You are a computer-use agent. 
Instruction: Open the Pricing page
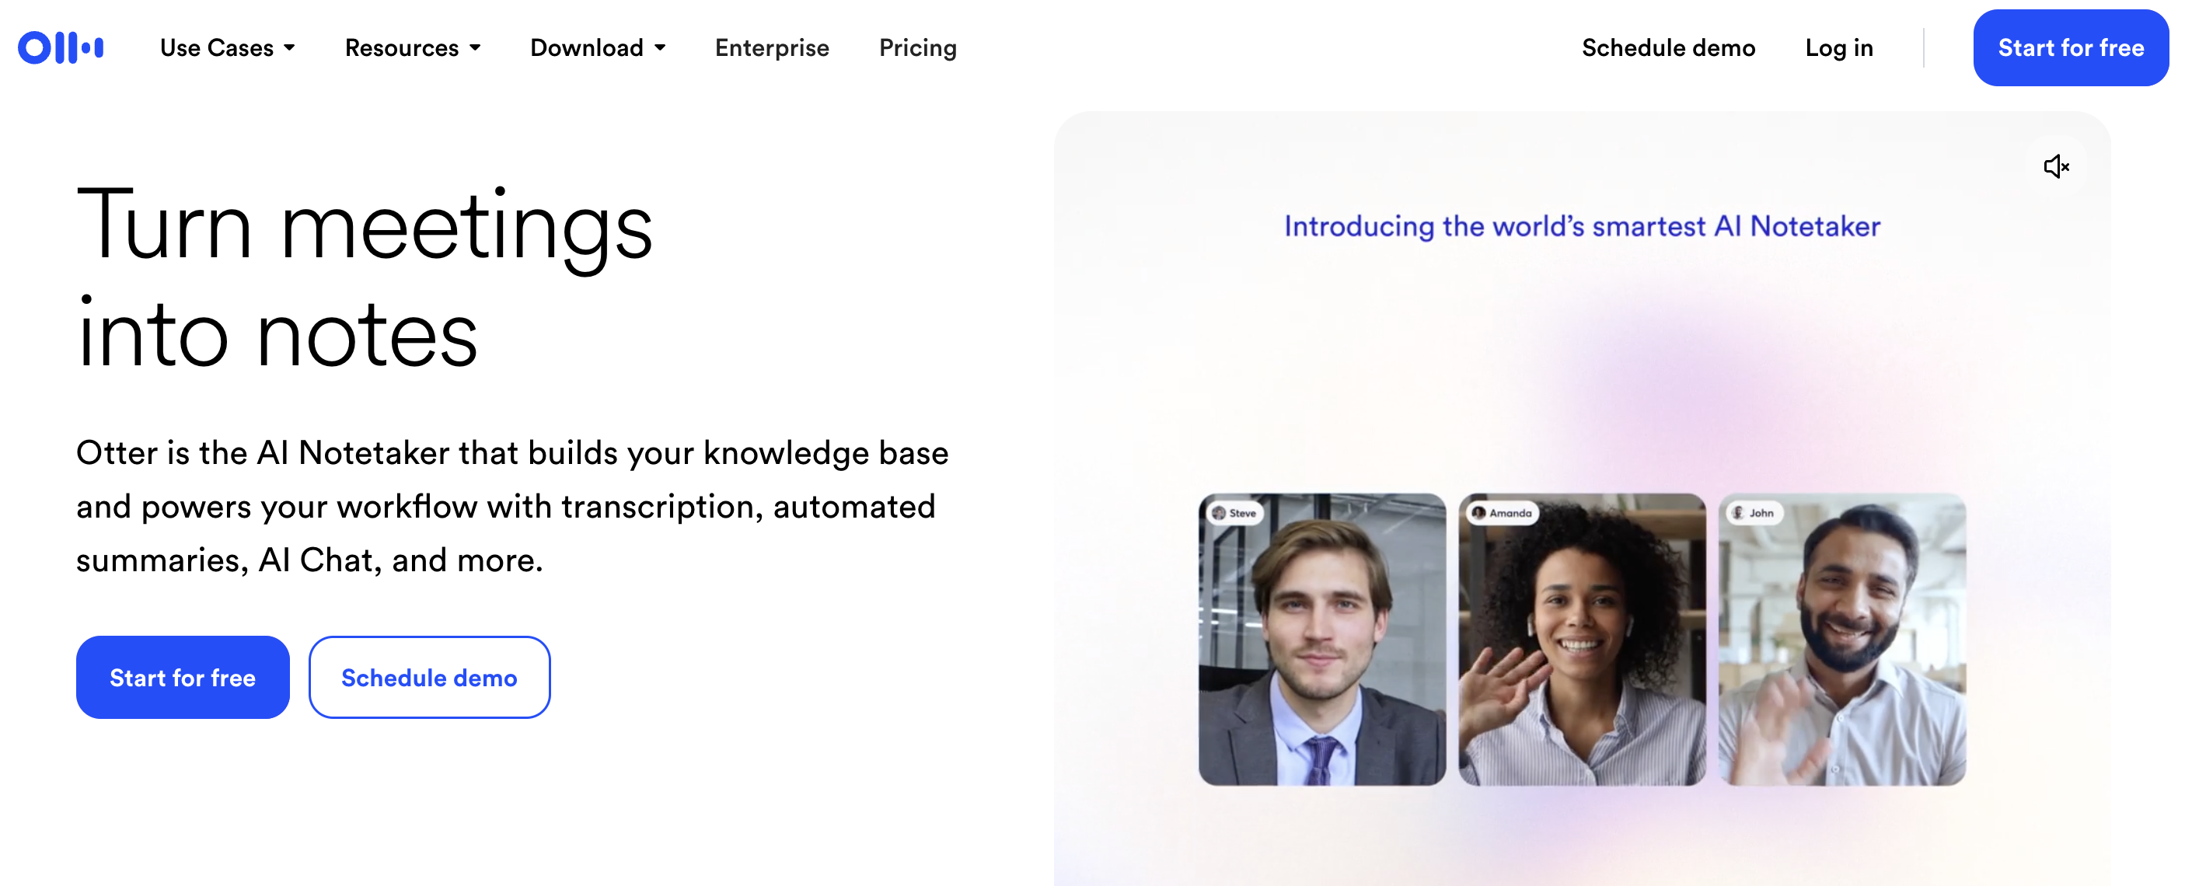tap(917, 47)
